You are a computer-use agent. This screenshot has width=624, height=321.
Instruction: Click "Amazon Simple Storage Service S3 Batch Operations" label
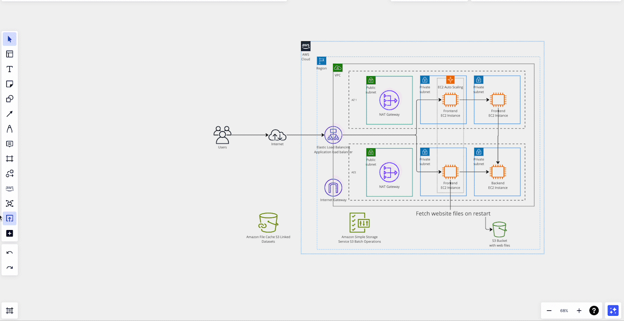(x=360, y=239)
